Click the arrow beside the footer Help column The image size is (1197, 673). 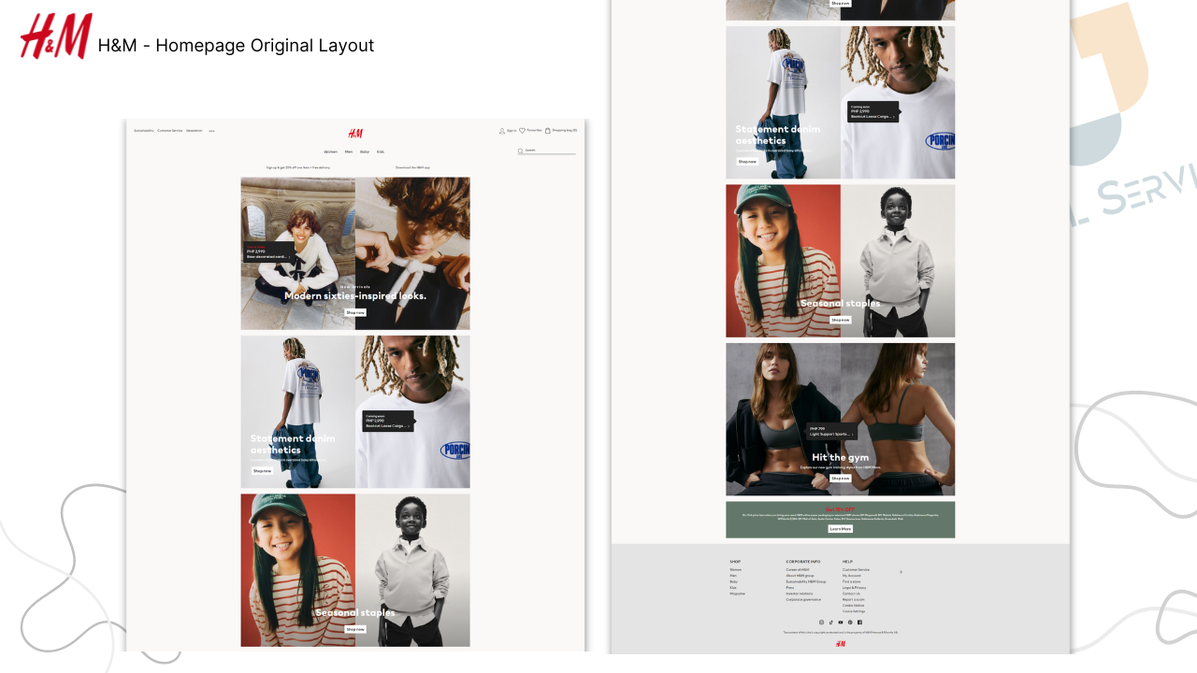click(x=901, y=571)
